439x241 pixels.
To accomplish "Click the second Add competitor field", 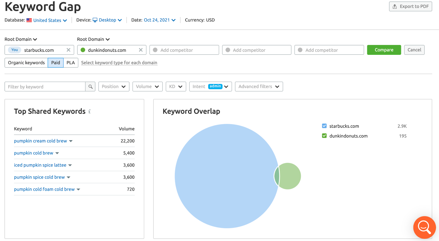I will click(257, 50).
